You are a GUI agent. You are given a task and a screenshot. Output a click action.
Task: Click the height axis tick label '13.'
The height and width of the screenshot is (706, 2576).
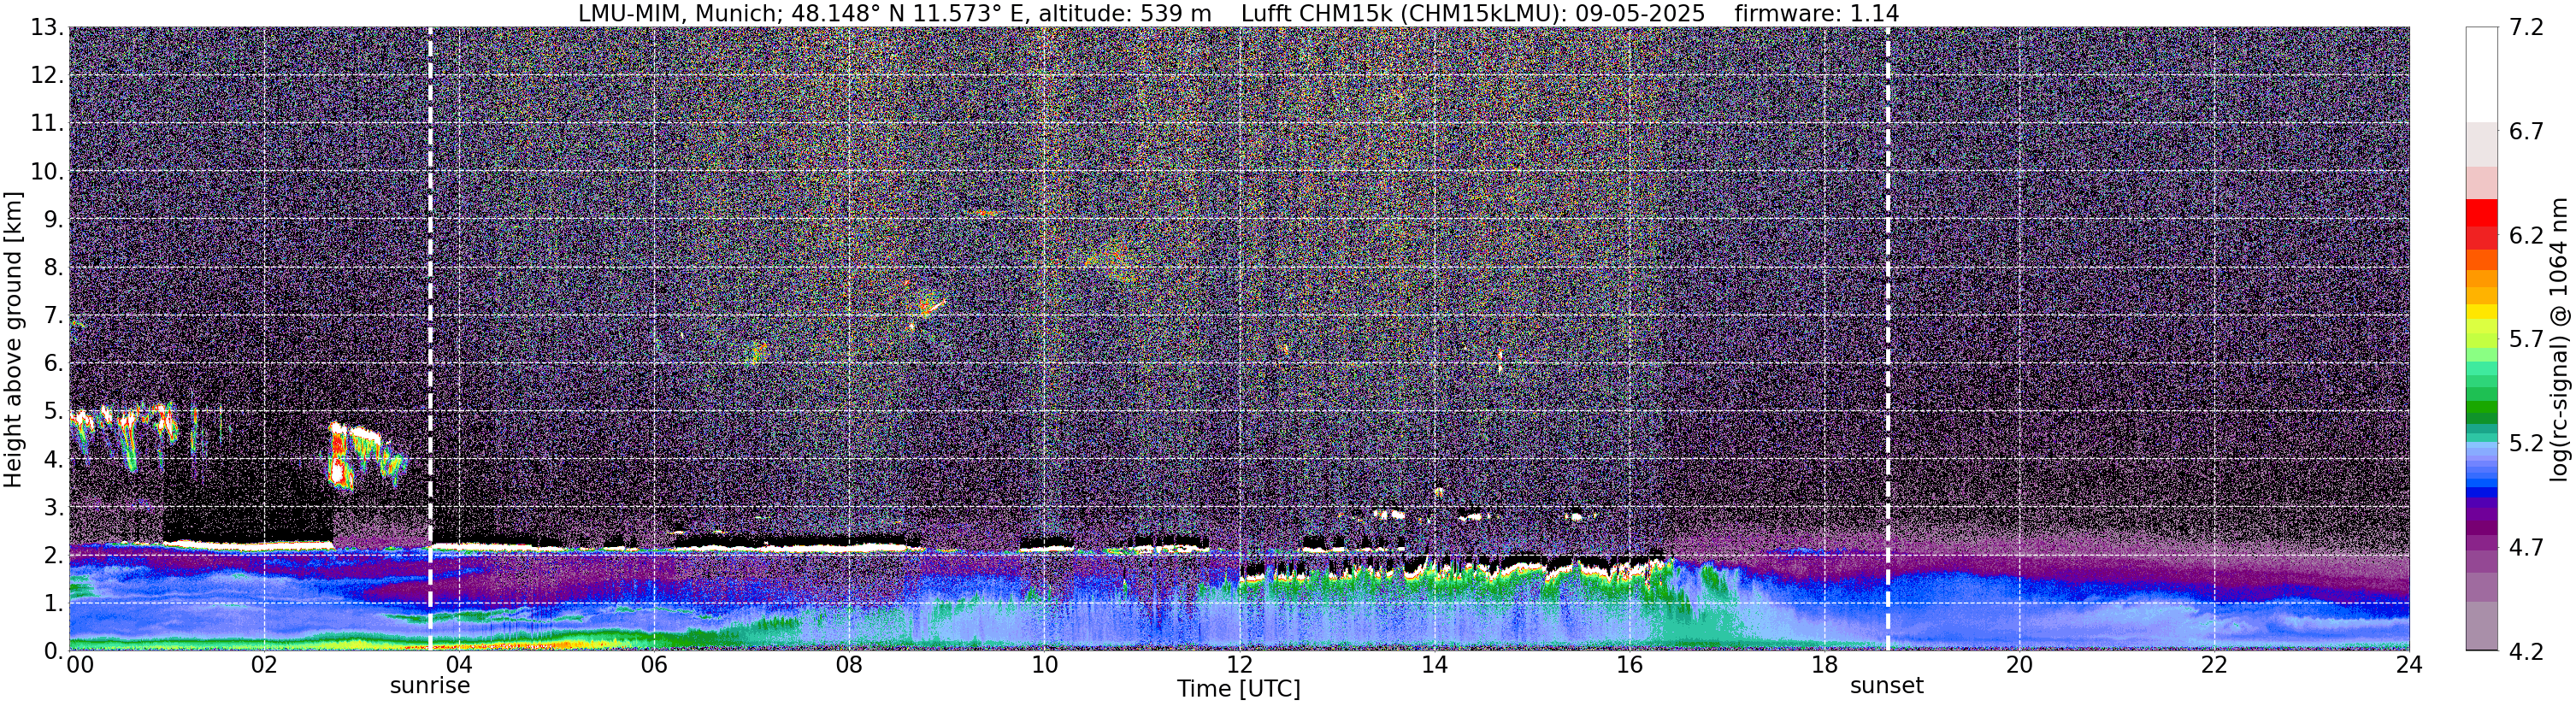(x=47, y=28)
